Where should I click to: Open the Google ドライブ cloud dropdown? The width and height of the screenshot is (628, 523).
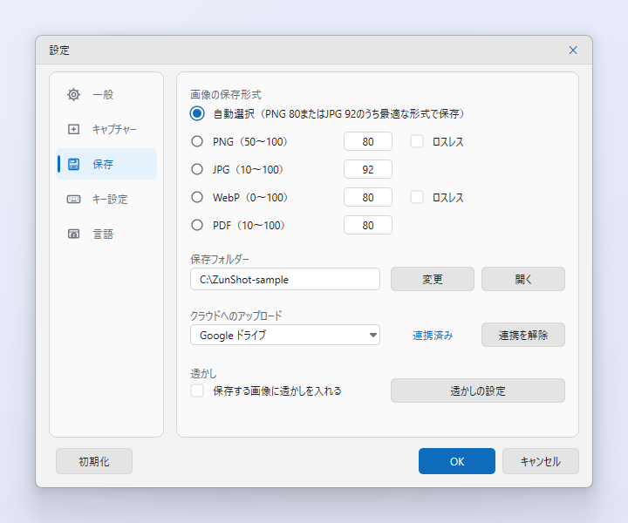click(x=285, y=335)
